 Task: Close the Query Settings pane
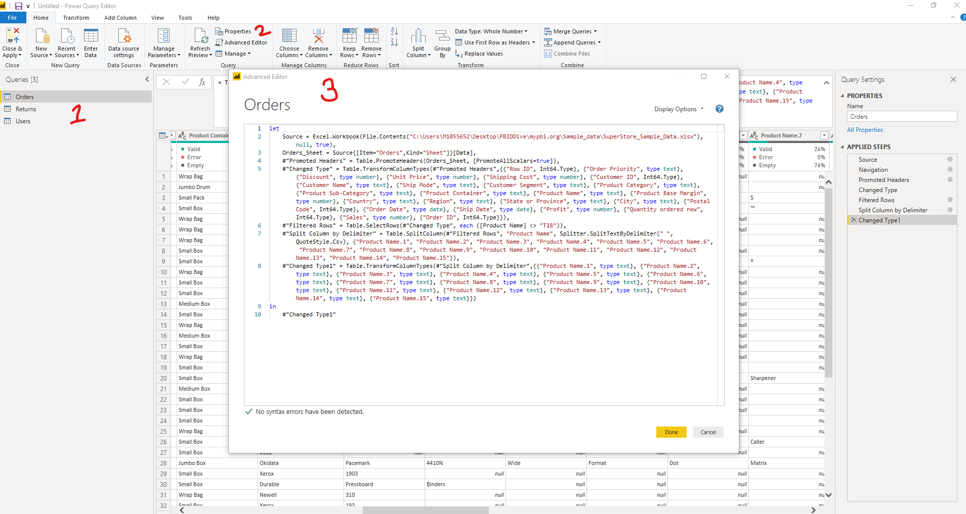point(953,79)
